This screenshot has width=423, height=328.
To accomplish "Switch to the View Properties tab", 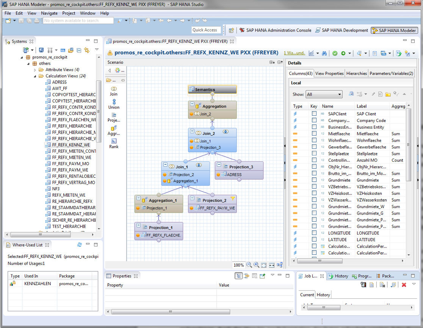I will 329,74.
